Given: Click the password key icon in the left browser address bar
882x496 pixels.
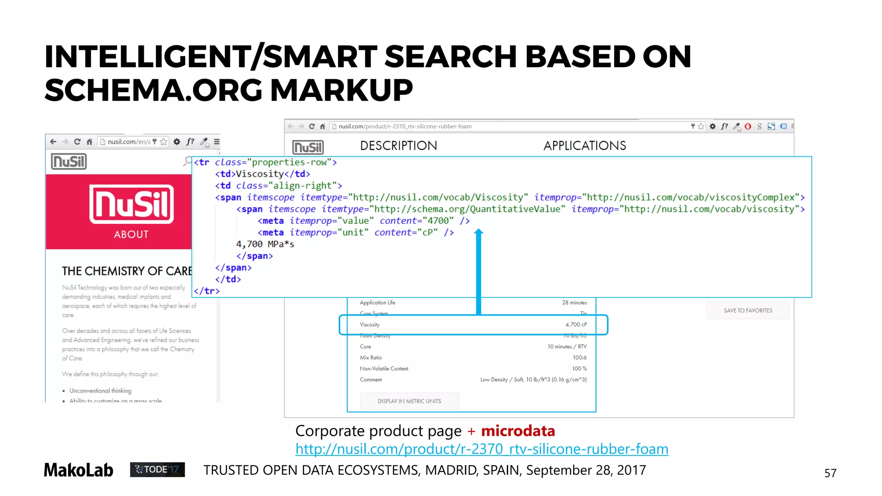Looking at the screenshot, I should [x=155, y=141].
